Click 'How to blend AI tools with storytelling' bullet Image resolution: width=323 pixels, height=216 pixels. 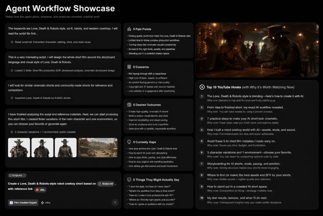point(148,153)
